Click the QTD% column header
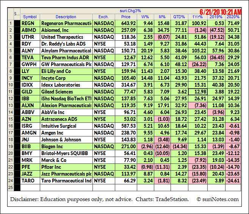 click(179, 17)
